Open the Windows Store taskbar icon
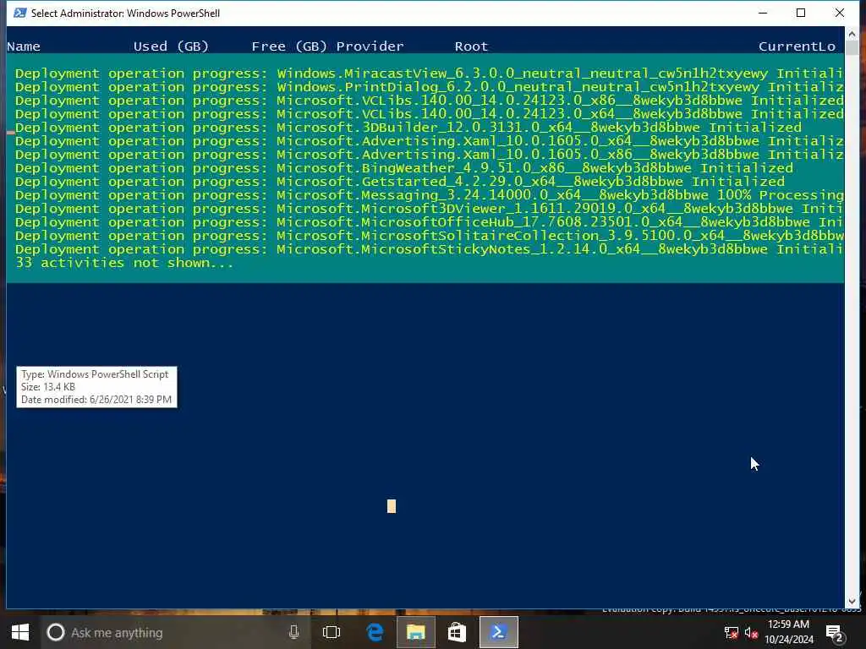 click(x=457, y=632)
